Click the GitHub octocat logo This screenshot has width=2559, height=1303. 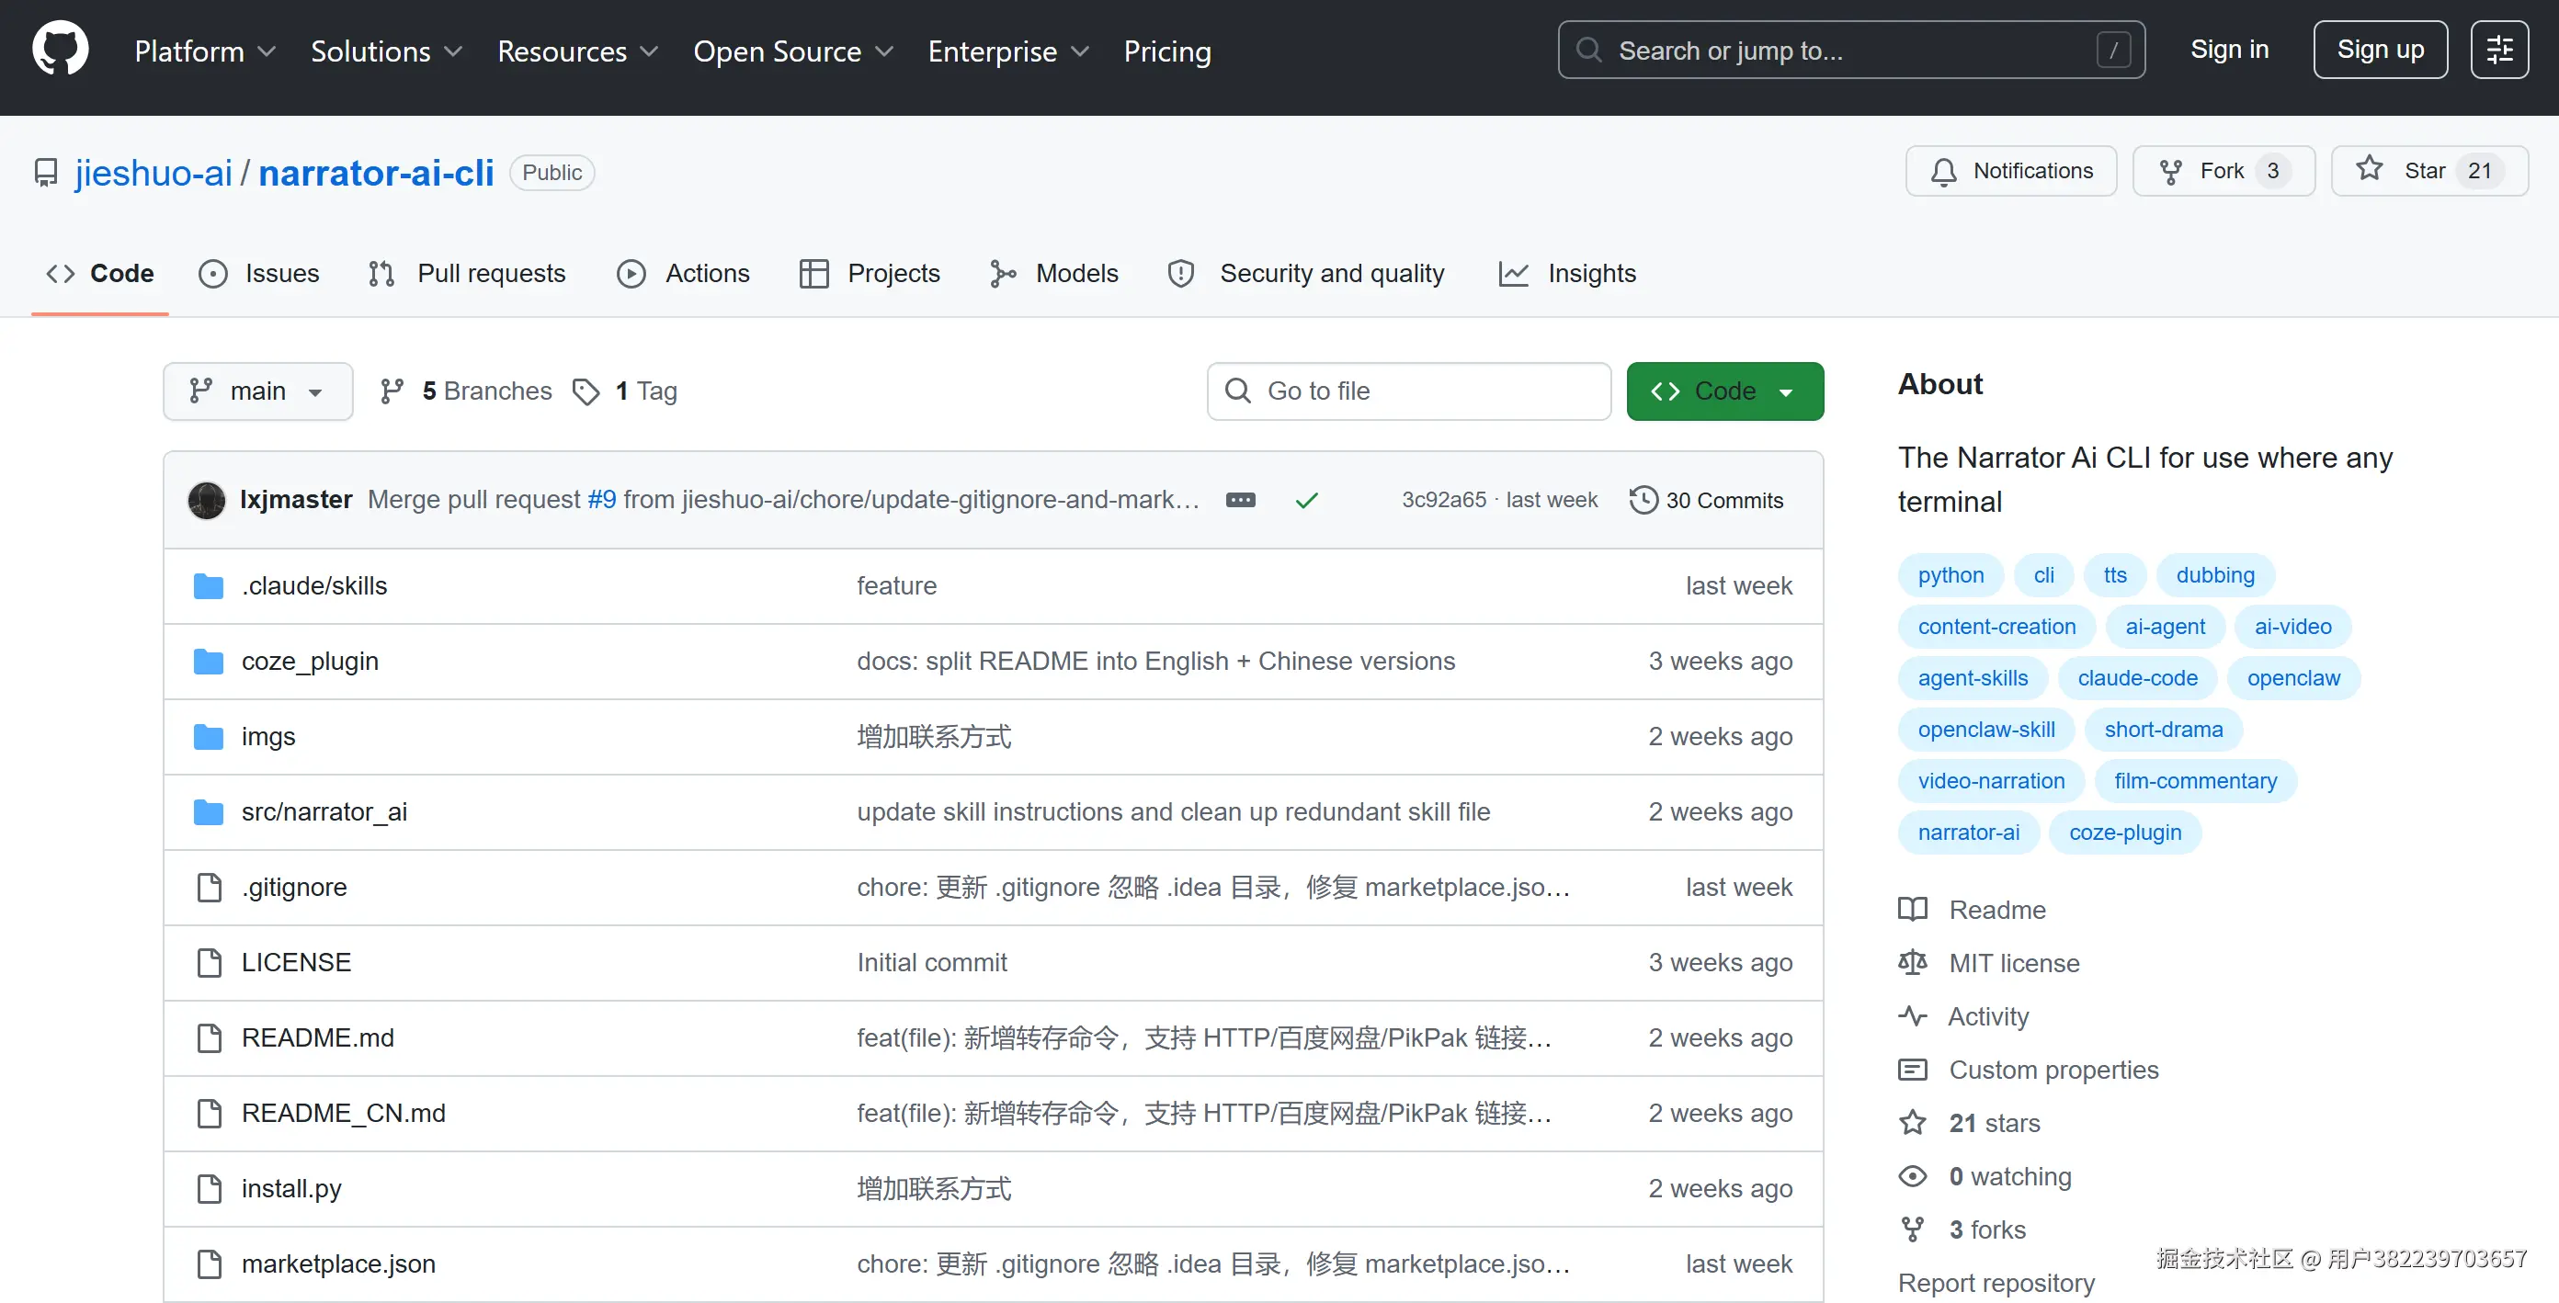[x=60, y=50]
